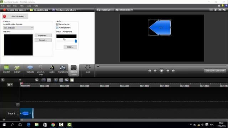Click the Play button under the preview
228x128 pixels.
click(161, 71)
